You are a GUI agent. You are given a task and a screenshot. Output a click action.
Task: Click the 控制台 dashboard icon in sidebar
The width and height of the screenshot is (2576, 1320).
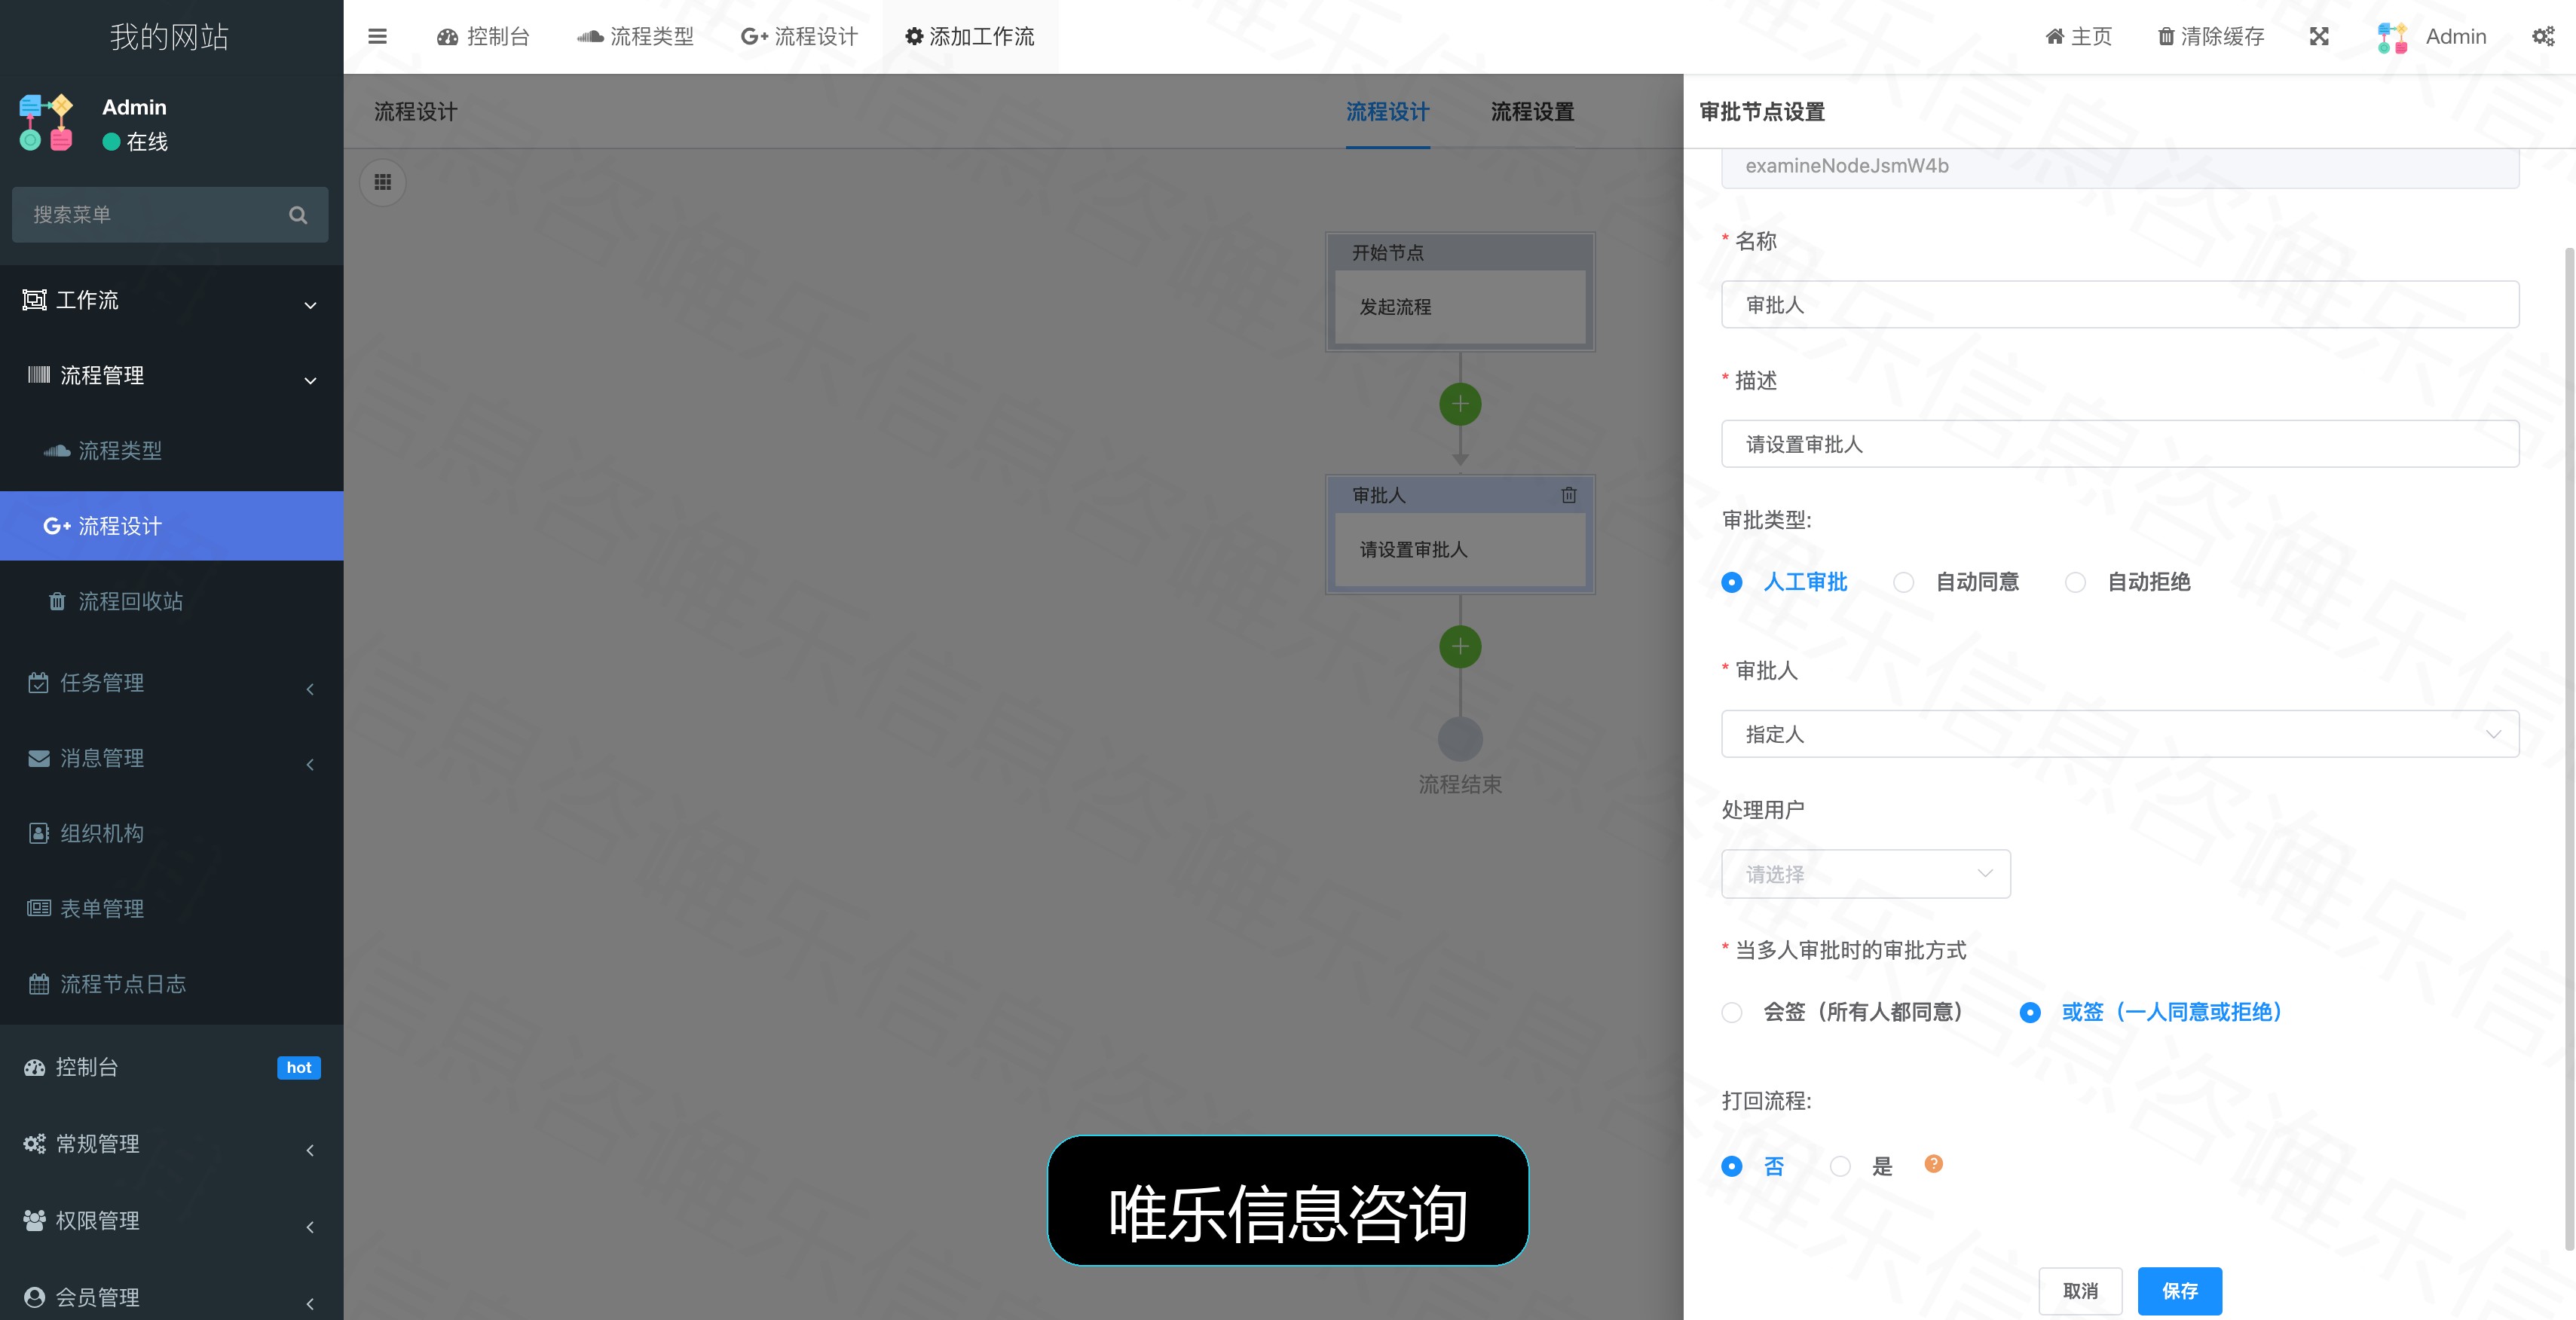click(35, 1067)
